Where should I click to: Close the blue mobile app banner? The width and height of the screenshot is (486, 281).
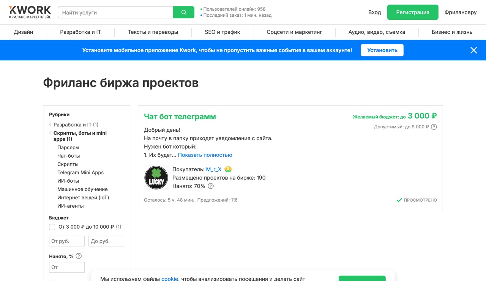[x=473, y=50]
